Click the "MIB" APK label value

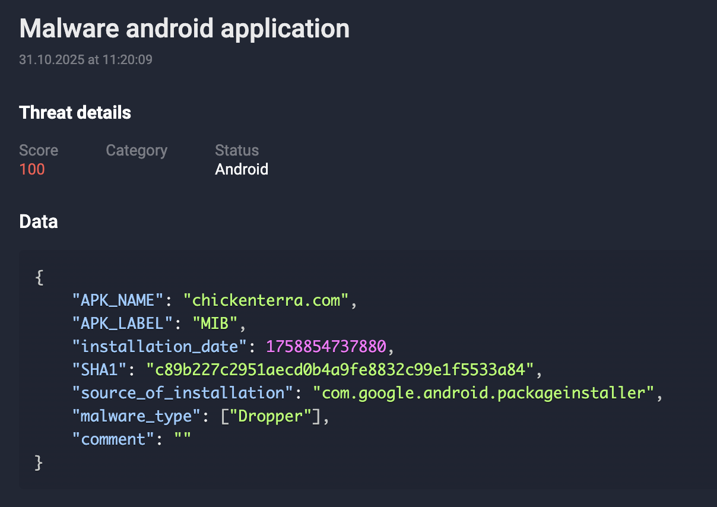point(214,324)
